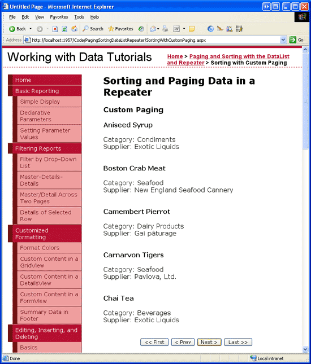Image resolution: width=311 pixels, height=364 pixels.
Task: Open Filter by Drop-Down List sidebar item
Action: tap(49, 163)
